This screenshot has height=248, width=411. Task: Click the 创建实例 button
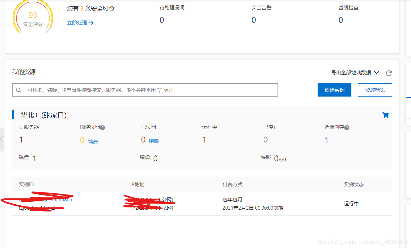point(334,90)
